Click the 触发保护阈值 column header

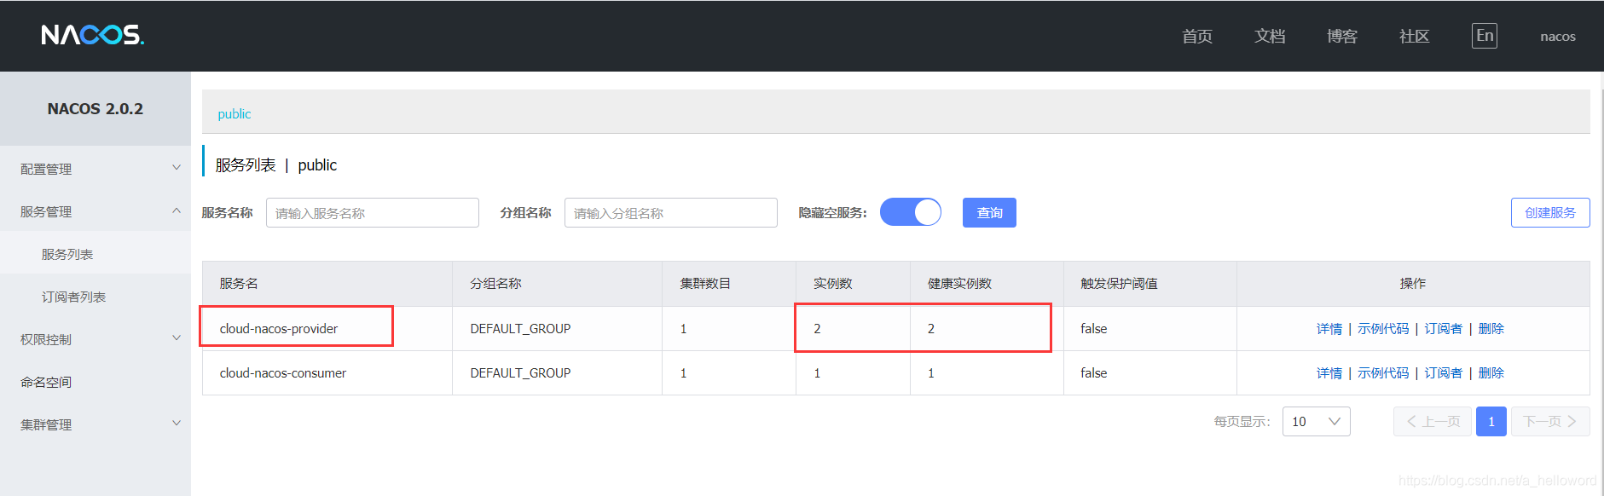tap(1119, 284)
